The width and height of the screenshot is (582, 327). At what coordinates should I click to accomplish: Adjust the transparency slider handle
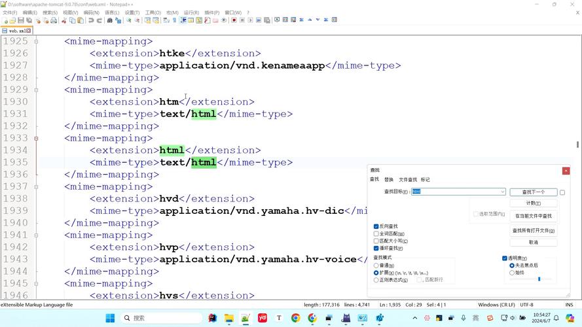(539, 279)
